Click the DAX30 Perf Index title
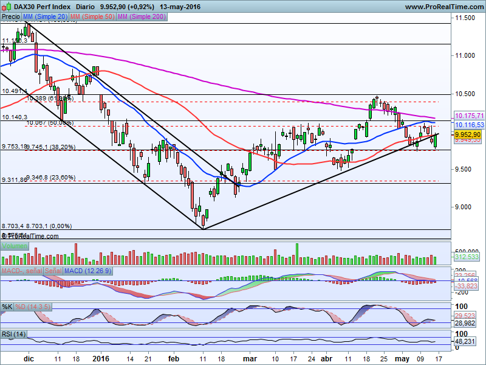The height and width of the screenshot is (365, 486). click(x=42, y=7)
